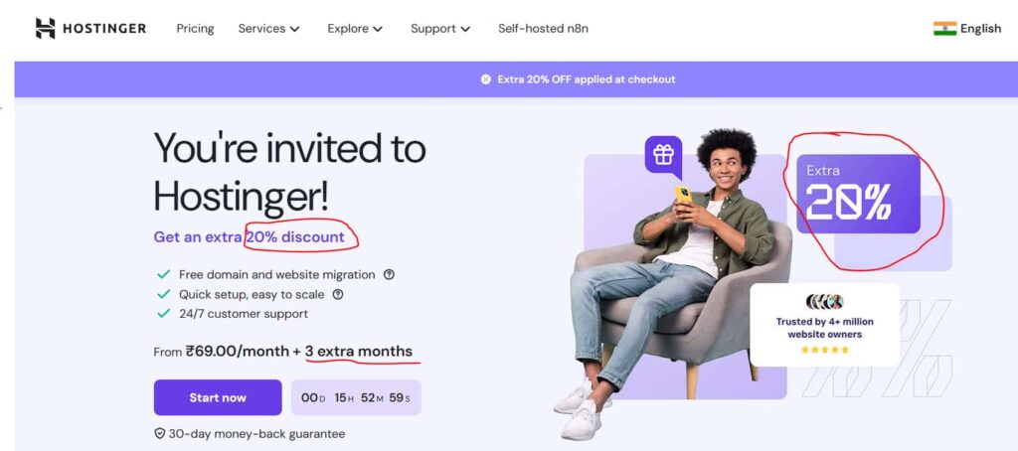Expand the Explore dropdown menu
1018x451 pixels.
click(x=355, y=29)
